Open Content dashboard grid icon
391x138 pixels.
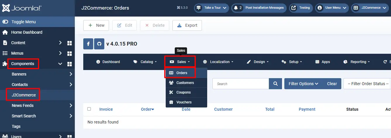pos(70,43)
